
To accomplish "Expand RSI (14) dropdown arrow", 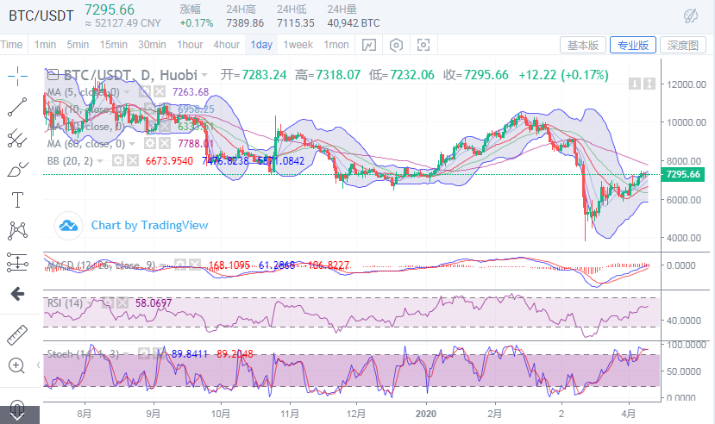I will tap(90, 303).
